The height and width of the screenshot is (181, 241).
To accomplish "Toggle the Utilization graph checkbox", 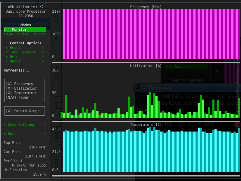I will [x=22, y=88].
